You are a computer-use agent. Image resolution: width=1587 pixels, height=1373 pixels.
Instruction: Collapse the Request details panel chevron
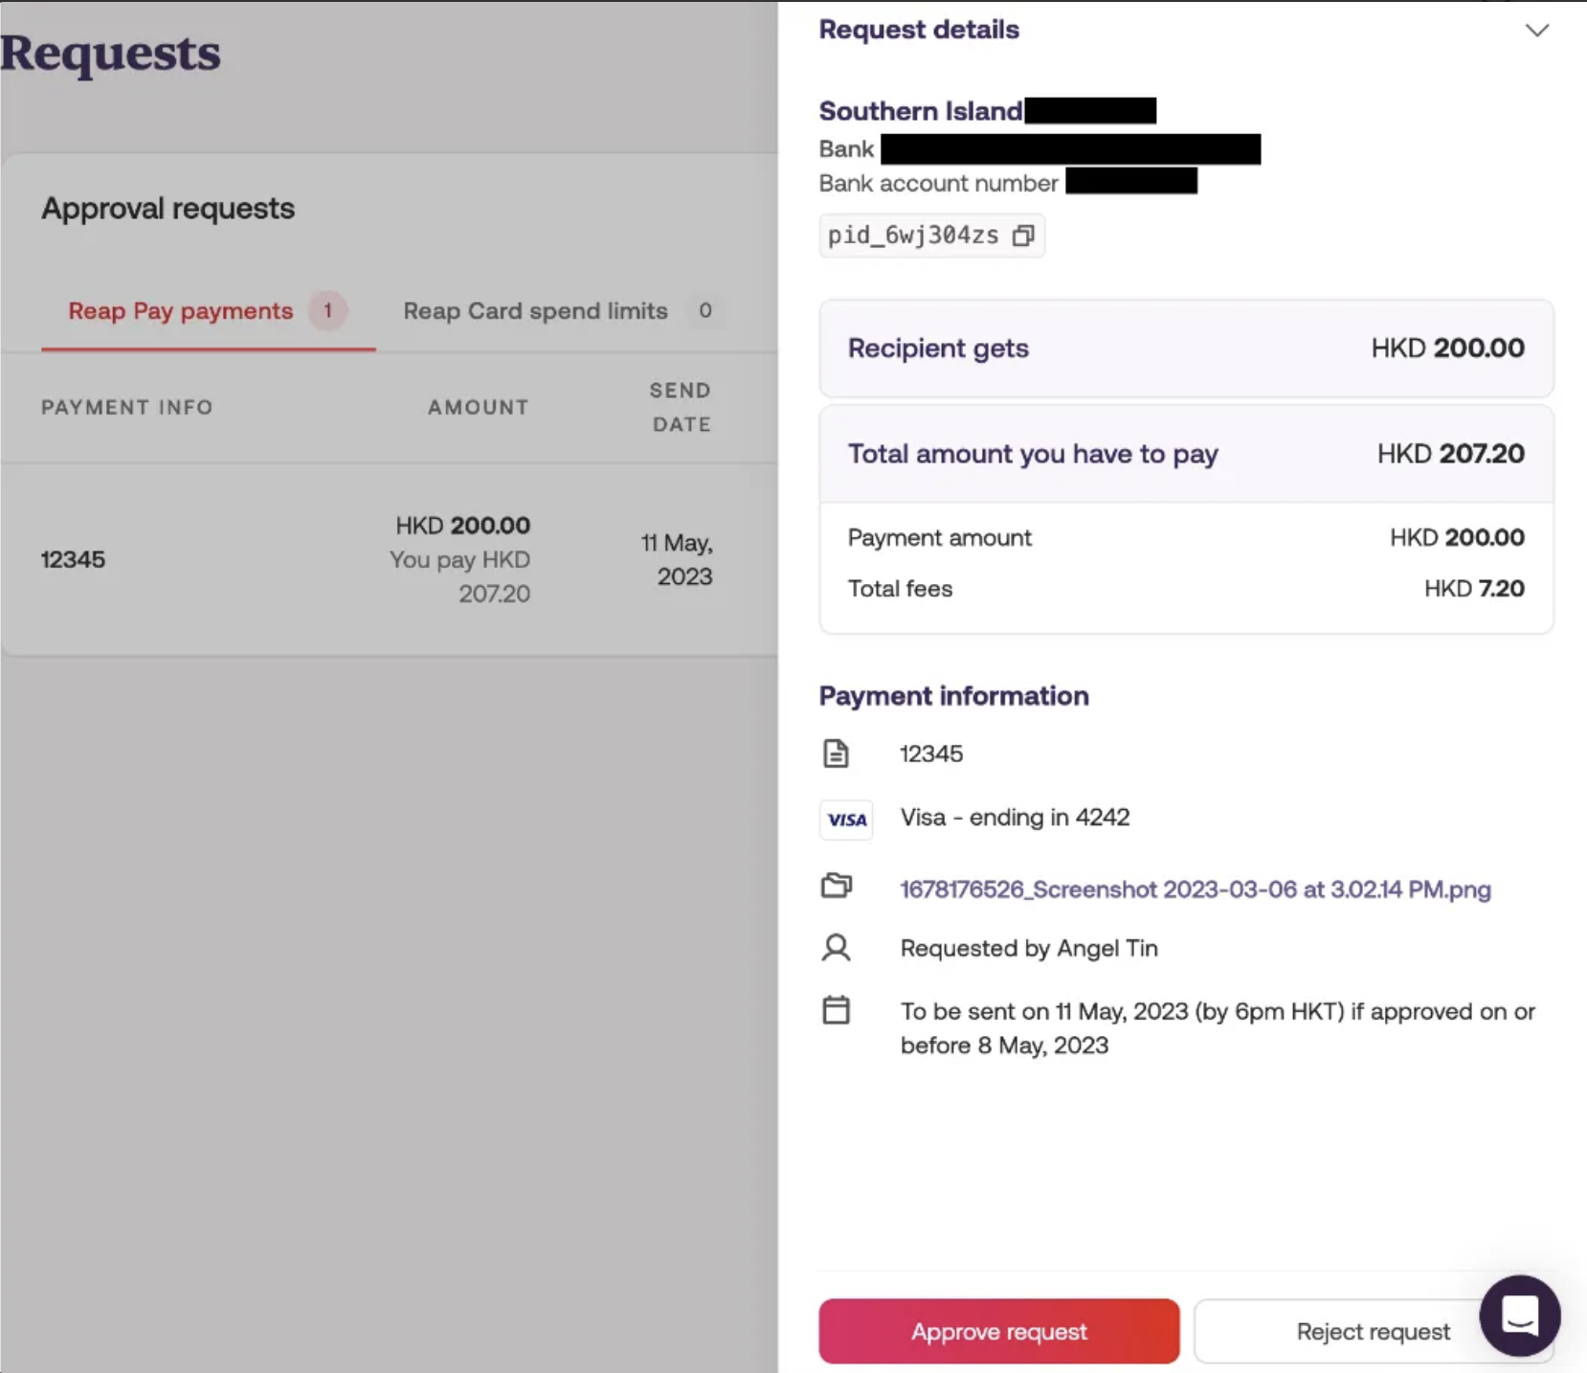[1536, 31]
